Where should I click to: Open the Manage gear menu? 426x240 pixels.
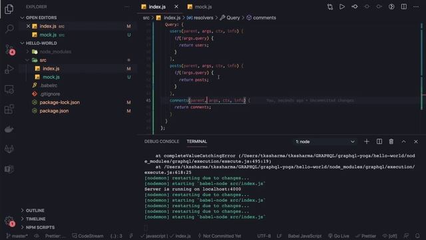tap(9, 221)
